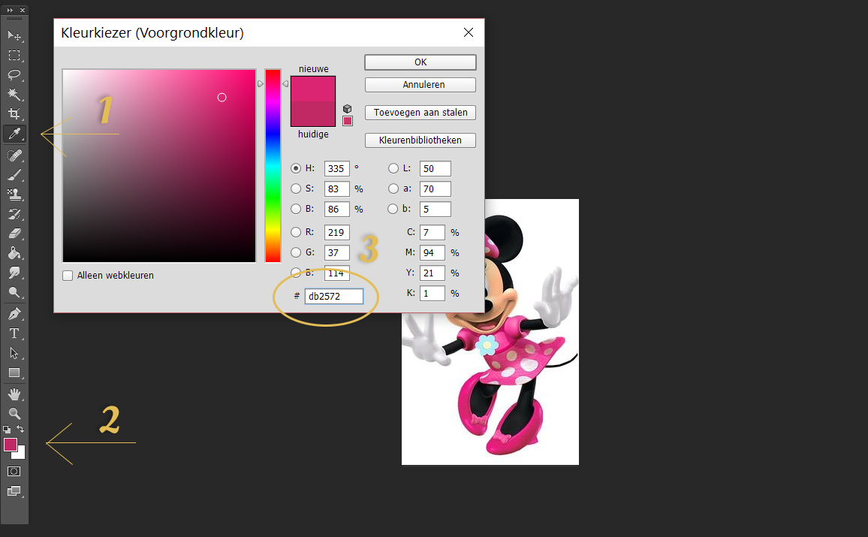
Task: Click the L value field 50
Action: point(435,168)
